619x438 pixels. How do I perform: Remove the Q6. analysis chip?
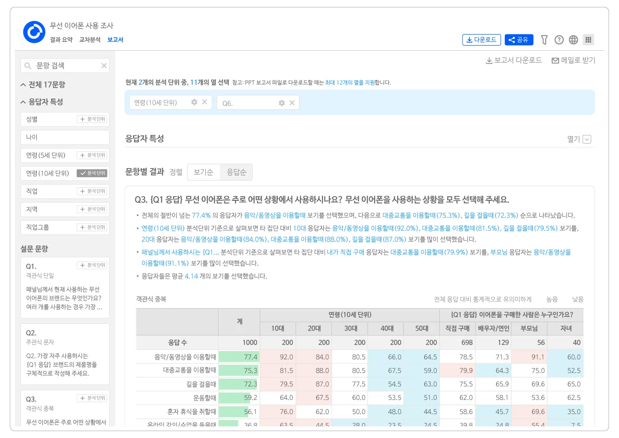tap(292, 103)
